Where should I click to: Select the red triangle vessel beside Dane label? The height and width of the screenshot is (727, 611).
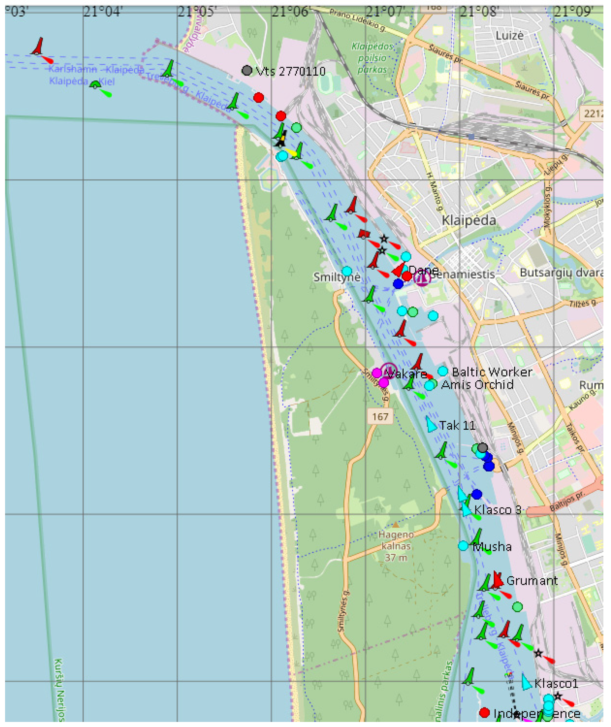pos(399,269)
